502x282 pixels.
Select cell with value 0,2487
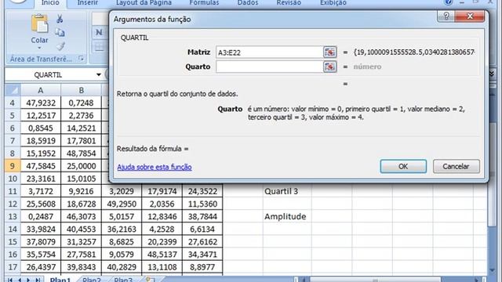coord(41,216)
